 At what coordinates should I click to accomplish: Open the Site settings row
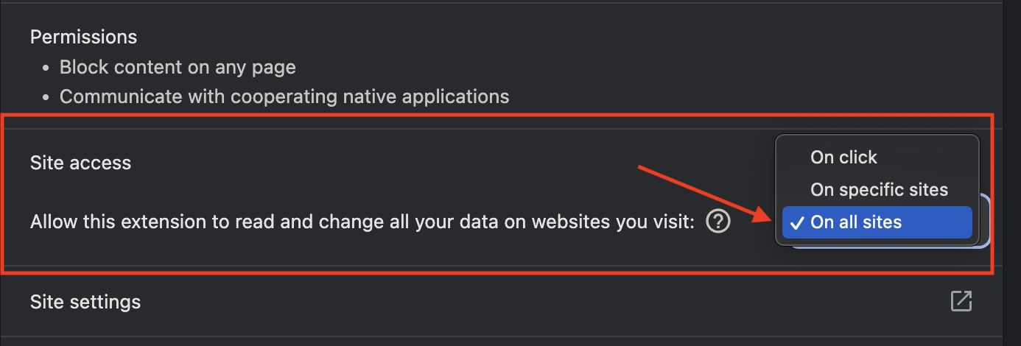(85, 302)
